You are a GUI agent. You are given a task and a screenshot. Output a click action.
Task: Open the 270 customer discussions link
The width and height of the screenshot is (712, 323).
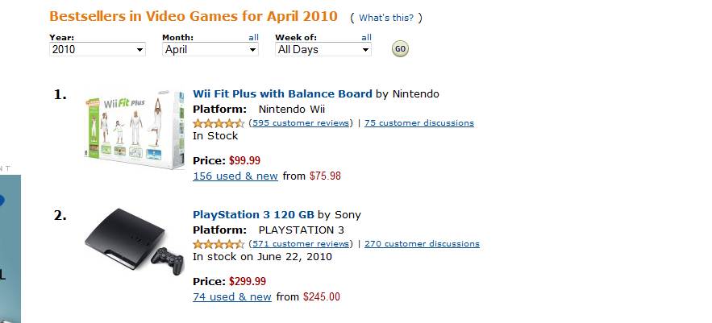pos(422,244)
